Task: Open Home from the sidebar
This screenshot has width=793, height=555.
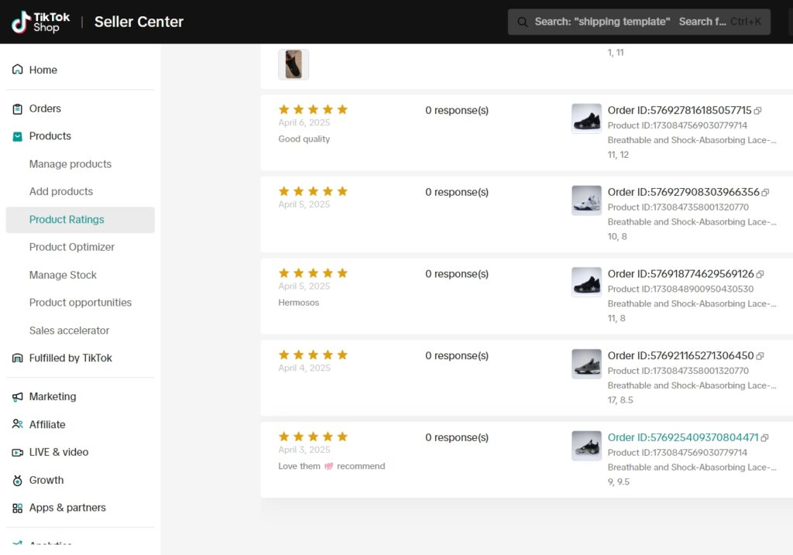Action: click(43, 70)
